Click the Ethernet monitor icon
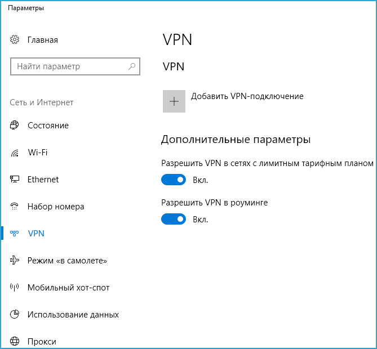The image size is (377, 349). 15,180
